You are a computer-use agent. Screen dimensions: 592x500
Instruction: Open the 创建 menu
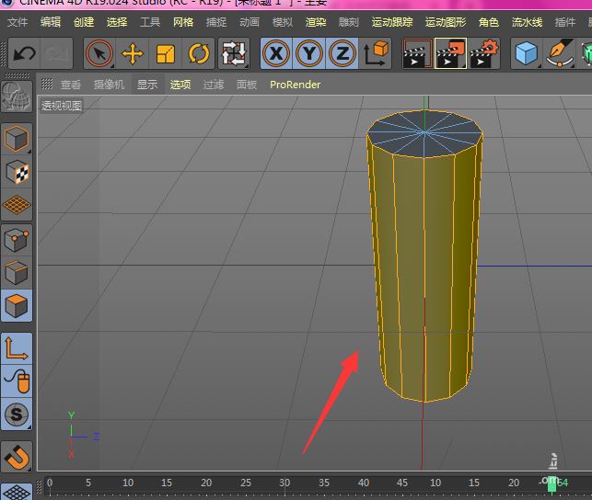click(x=83, y=22)
